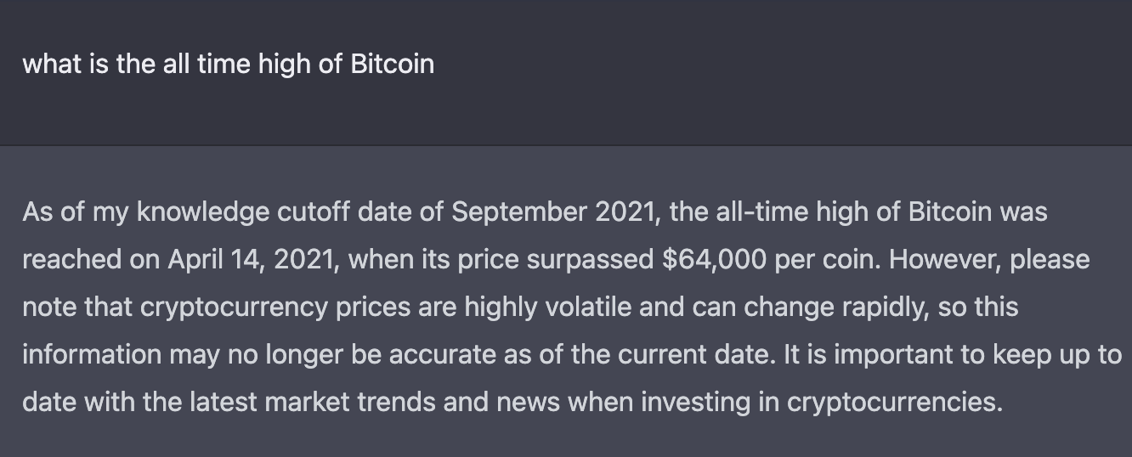Click the word "Bitcoin" in the user question
Viewport: 1132px width, 457px height.
click(392, 64)
